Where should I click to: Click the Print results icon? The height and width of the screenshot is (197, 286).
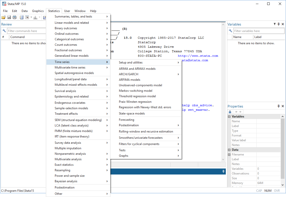coord(15,17)
